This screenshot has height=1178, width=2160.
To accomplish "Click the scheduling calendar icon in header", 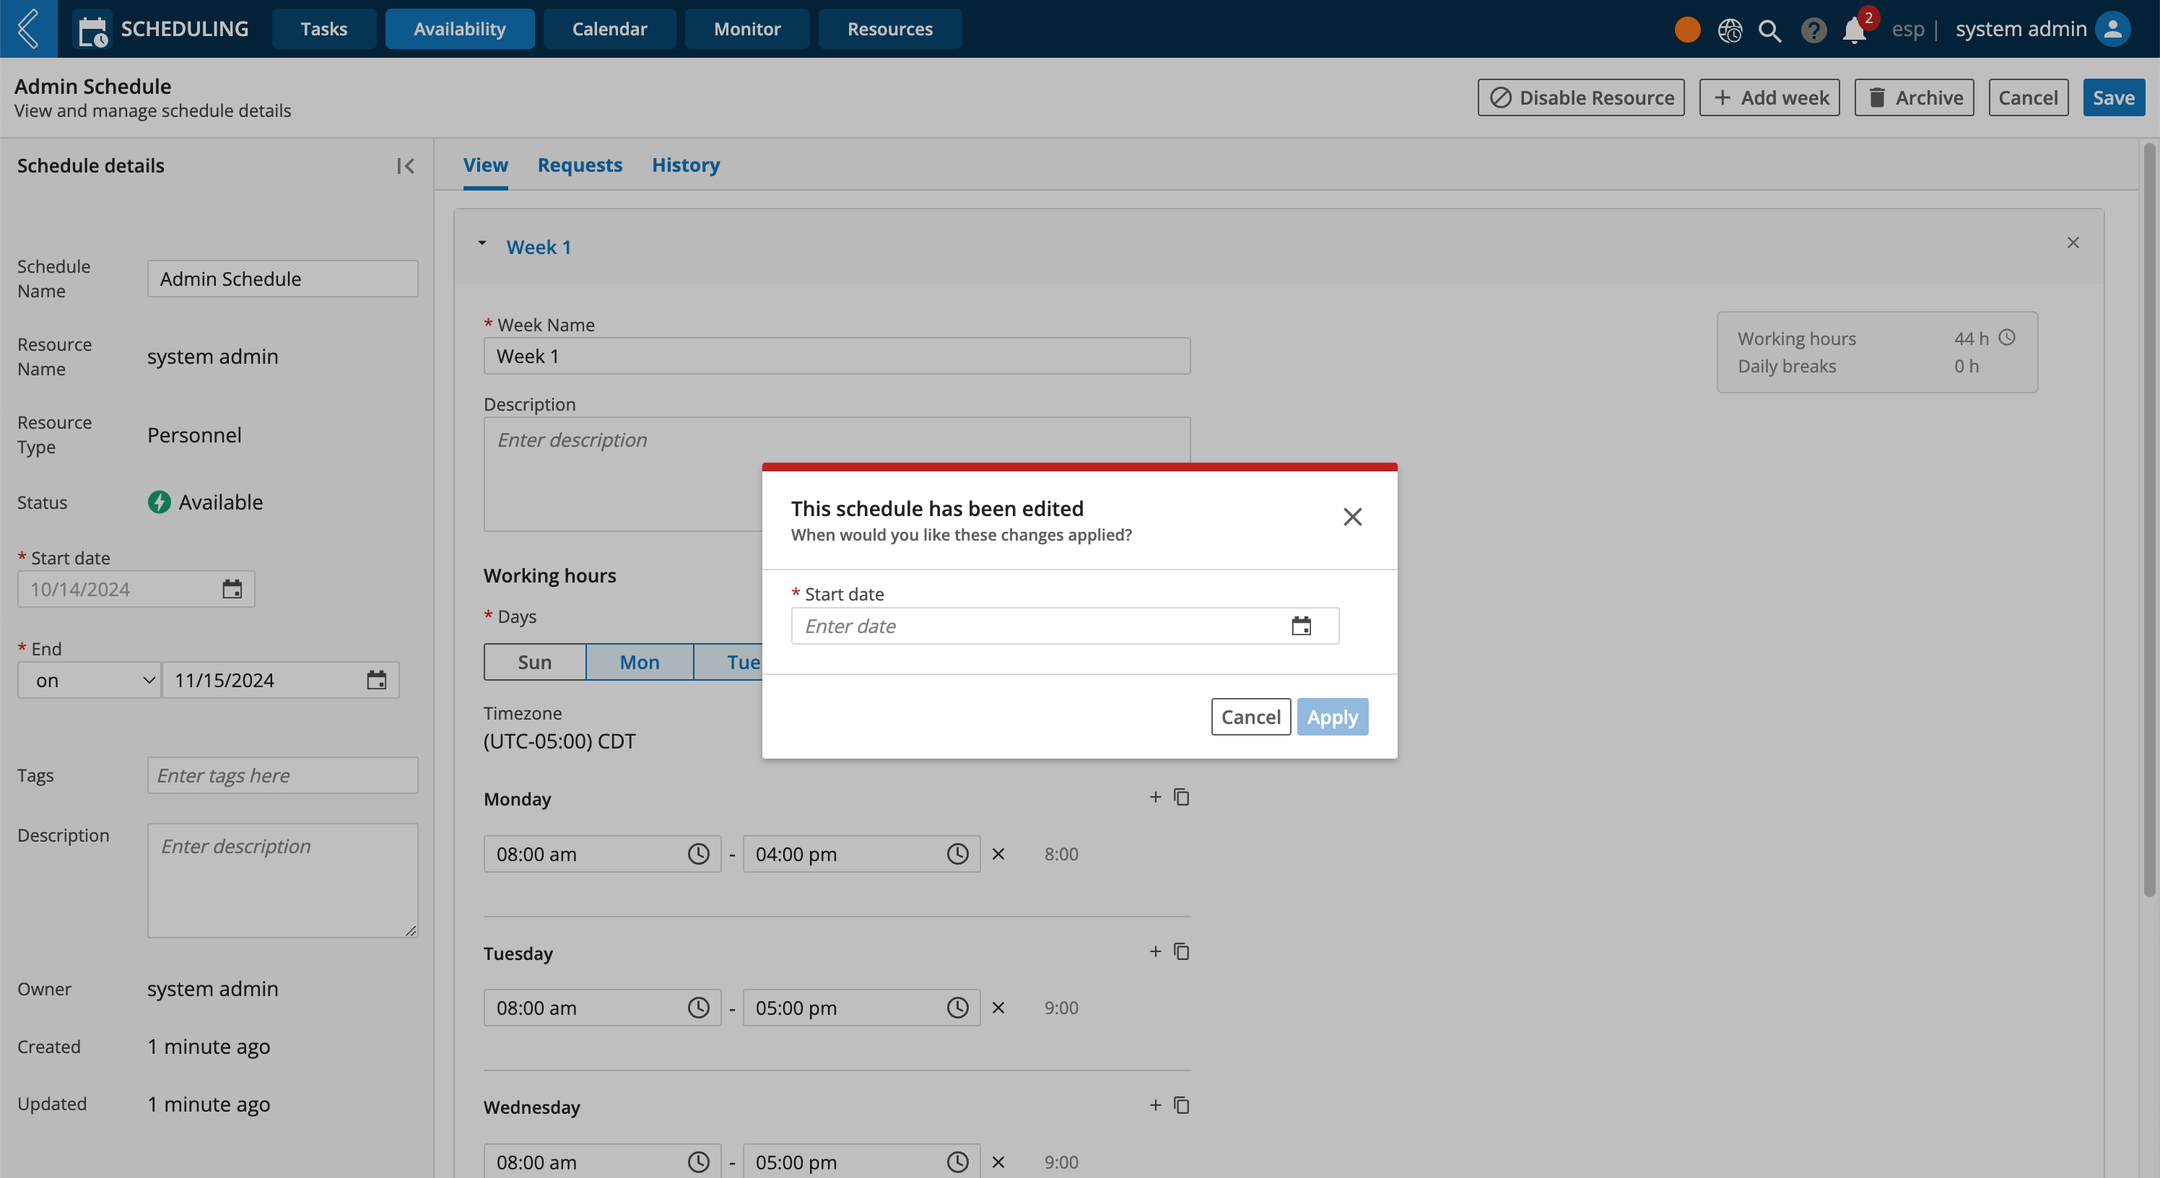I will click(x=90, y=27).
